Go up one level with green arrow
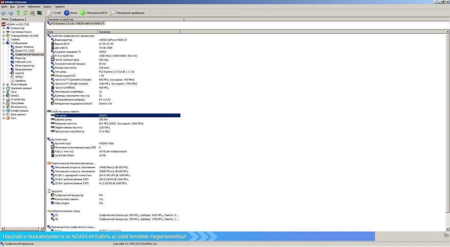The image size is (450, 247). 18,13
